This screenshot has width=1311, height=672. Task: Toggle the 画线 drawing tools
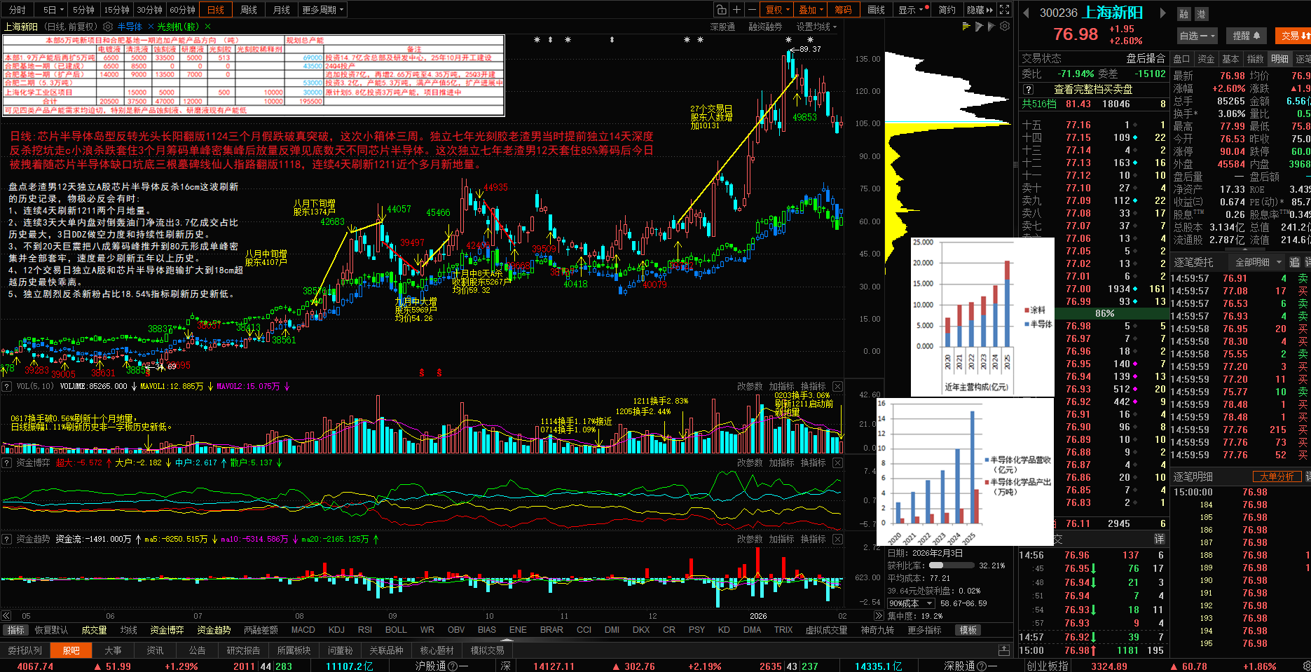coord(876,10)
